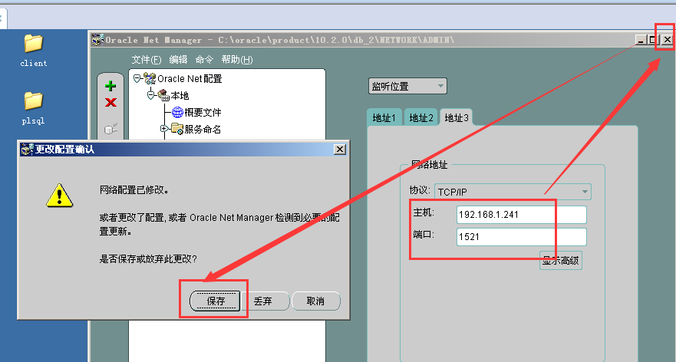Click the gray test connection icon
This screenshot has height=362, width=676.
point(110,128)
